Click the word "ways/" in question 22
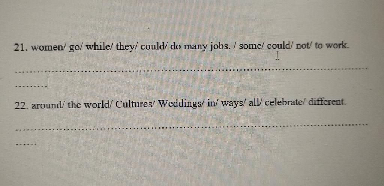384x186 pixels. pos(233,103)
